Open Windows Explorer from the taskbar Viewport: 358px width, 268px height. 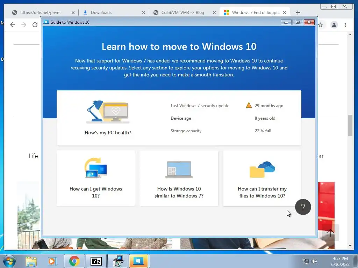coord(31,261)
